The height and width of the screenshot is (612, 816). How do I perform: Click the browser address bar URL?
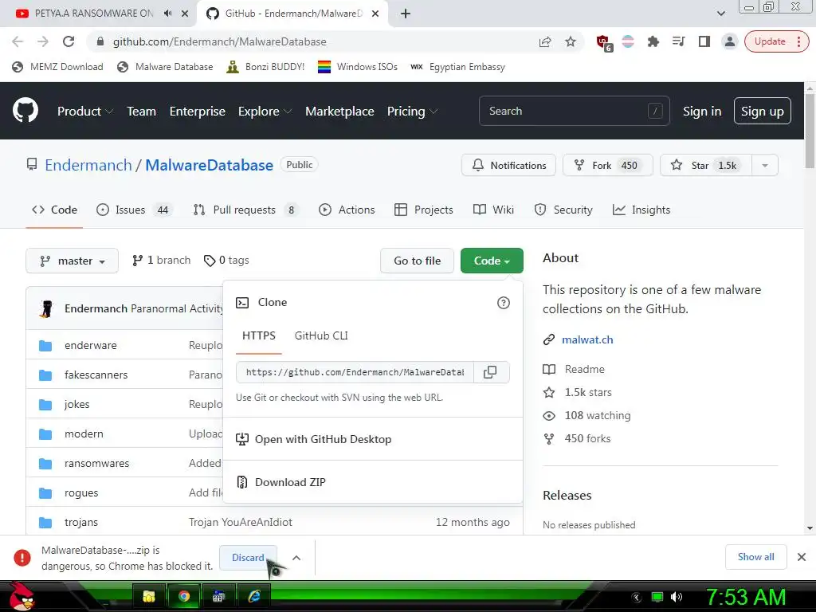point(220,41)
